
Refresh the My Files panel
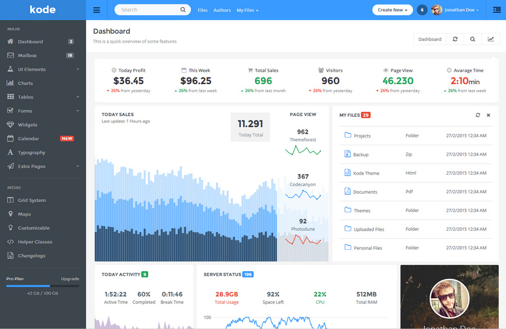[477, 115]
